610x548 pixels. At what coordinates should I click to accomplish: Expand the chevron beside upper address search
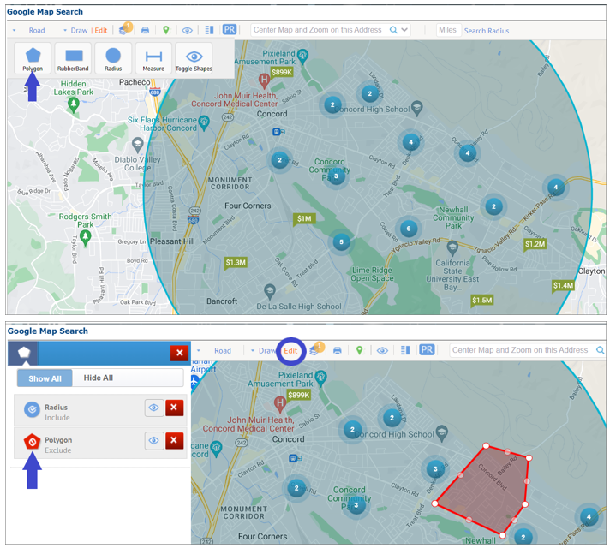(x=404, y=30)
